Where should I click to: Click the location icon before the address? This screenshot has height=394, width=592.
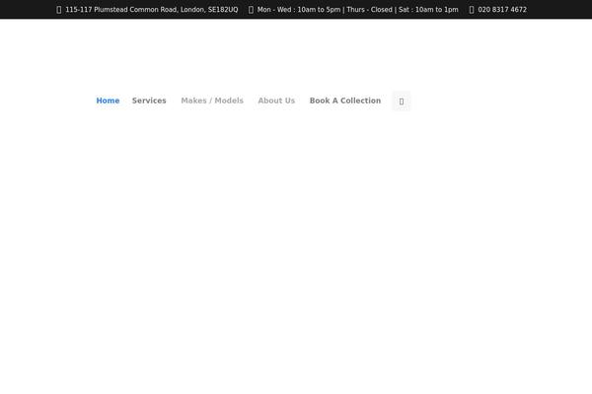pos(59,10)
